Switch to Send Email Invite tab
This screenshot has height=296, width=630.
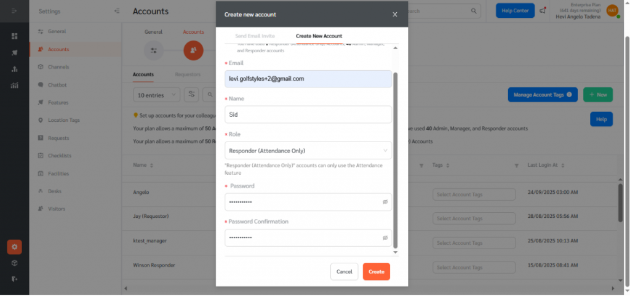point(255,36)
